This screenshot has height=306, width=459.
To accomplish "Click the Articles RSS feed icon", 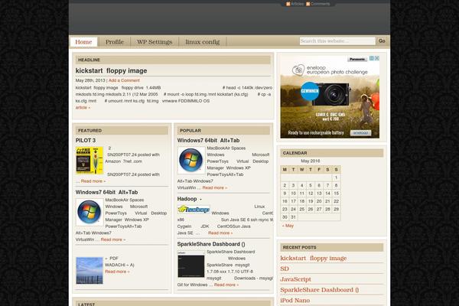I will (288, 4).
